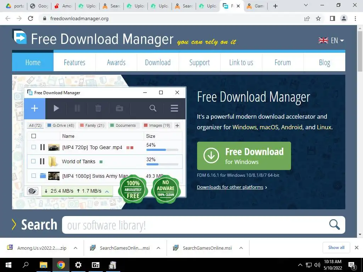Toggle the select-all checkbox in Name header
363x272 pixels.
(x=34, y=136)
